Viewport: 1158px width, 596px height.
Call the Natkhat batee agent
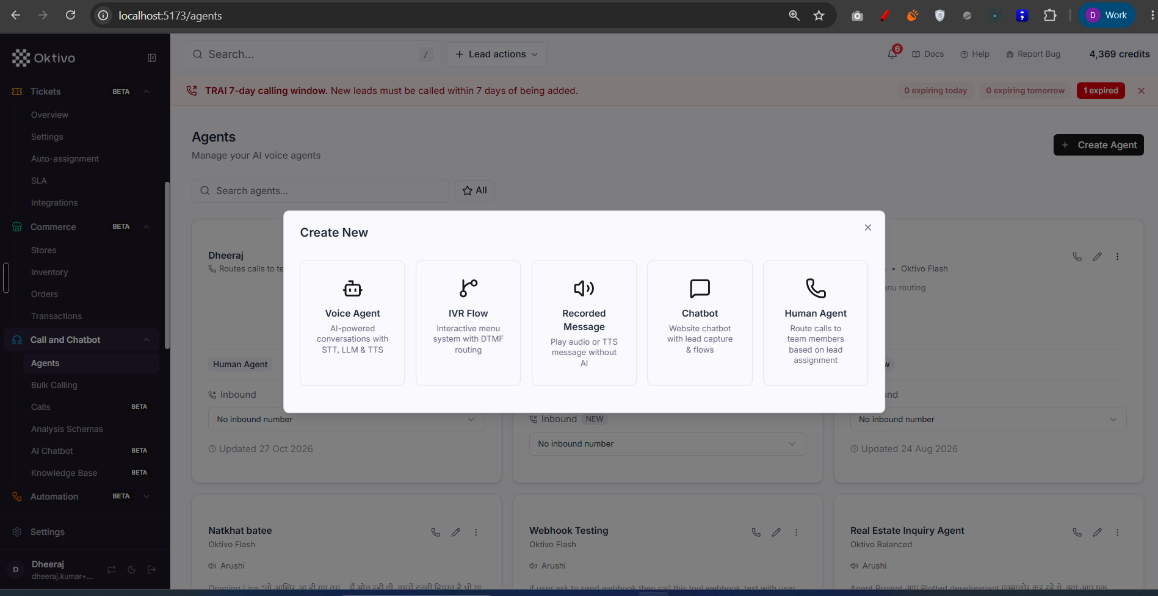tap(435, 532)
